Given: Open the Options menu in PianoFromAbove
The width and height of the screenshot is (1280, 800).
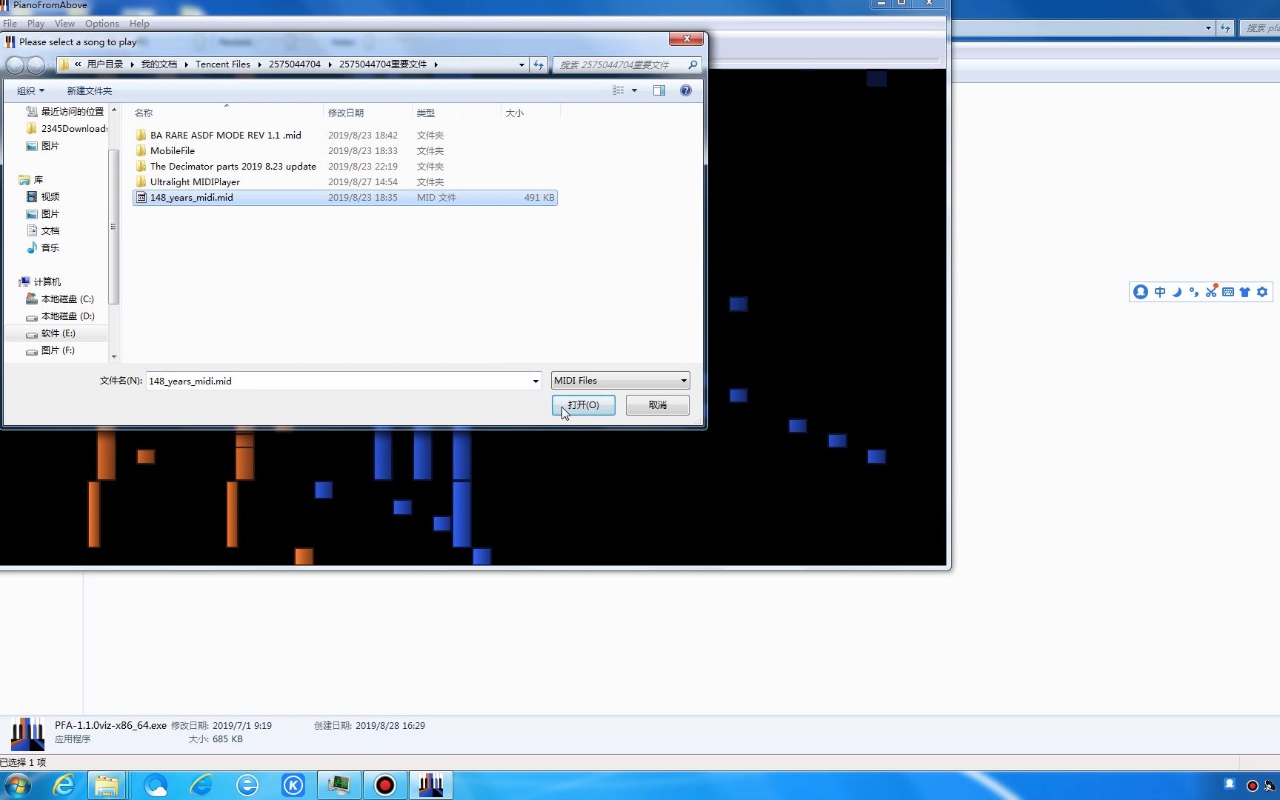Looking at the screenshot, I should click(101, 24).
